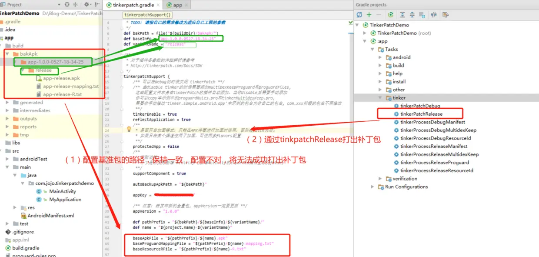Click the yellow light bulb intention icon
This screenshot has width=539, height=257.
point(129,129)
